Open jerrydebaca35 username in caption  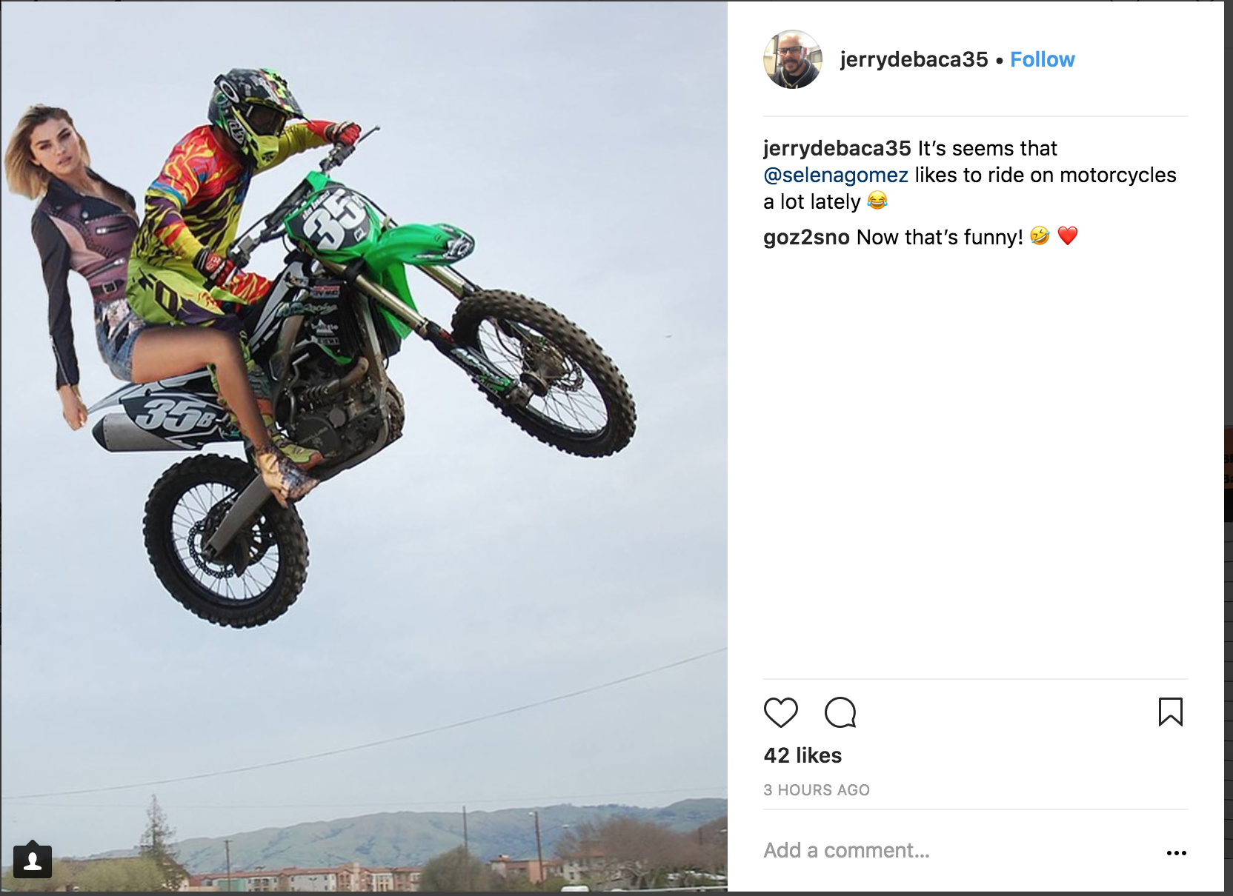837,149
